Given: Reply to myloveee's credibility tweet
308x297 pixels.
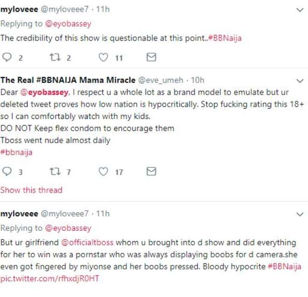Looking at the screenshot, I should (x=7, y=57).
